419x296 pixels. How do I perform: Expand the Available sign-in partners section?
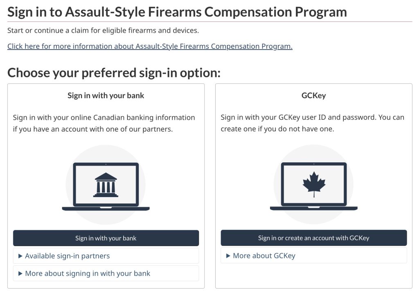click(68, 256)
